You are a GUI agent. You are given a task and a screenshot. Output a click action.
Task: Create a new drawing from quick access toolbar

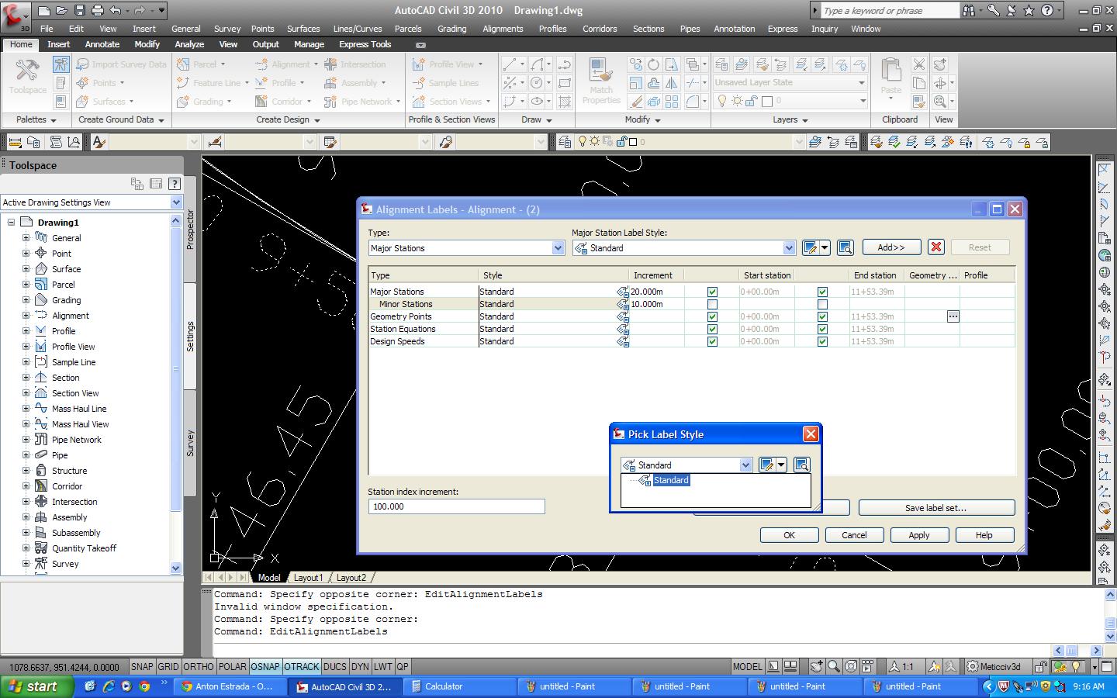pyautogui.click(x=44, y=11)
